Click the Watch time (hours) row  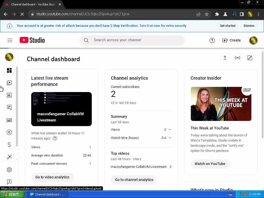pos(141,138)
